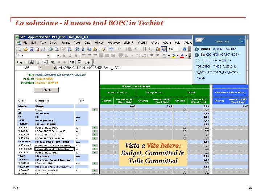
Task: Open the eSubmit menu
Action: pyautogui.click(x=128, y=43)
